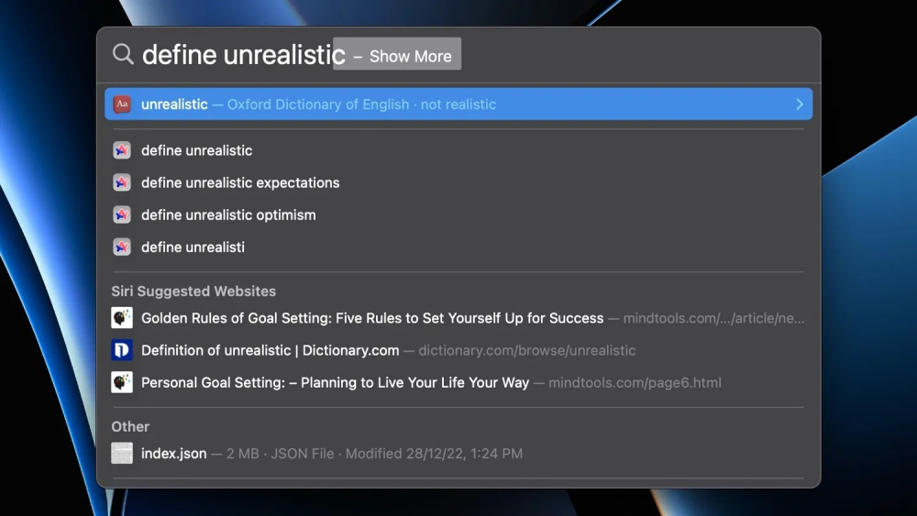
Task: Click the MindTools icon beside Golden Rules article
Action: tap(122, 318)
